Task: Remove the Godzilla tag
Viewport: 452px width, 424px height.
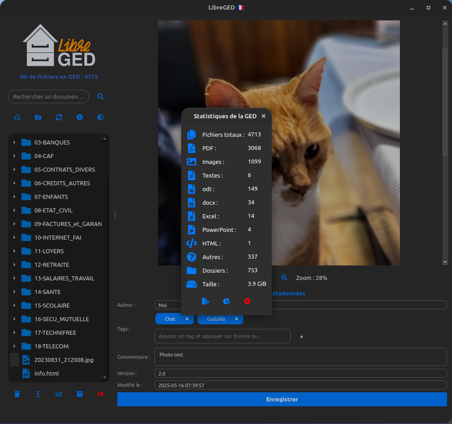Action: click(236, 319)
